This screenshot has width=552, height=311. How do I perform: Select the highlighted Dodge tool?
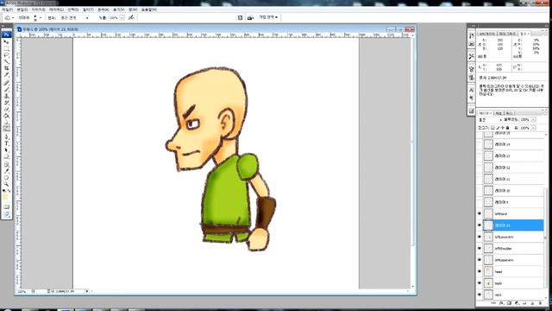pyautogui.click(x=6, y=129)
